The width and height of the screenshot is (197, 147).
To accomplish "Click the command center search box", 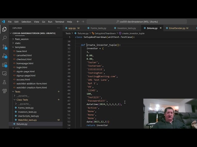I will (137, 22).
